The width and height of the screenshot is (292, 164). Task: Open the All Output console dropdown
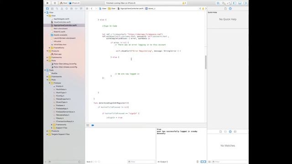click(163, 162)
